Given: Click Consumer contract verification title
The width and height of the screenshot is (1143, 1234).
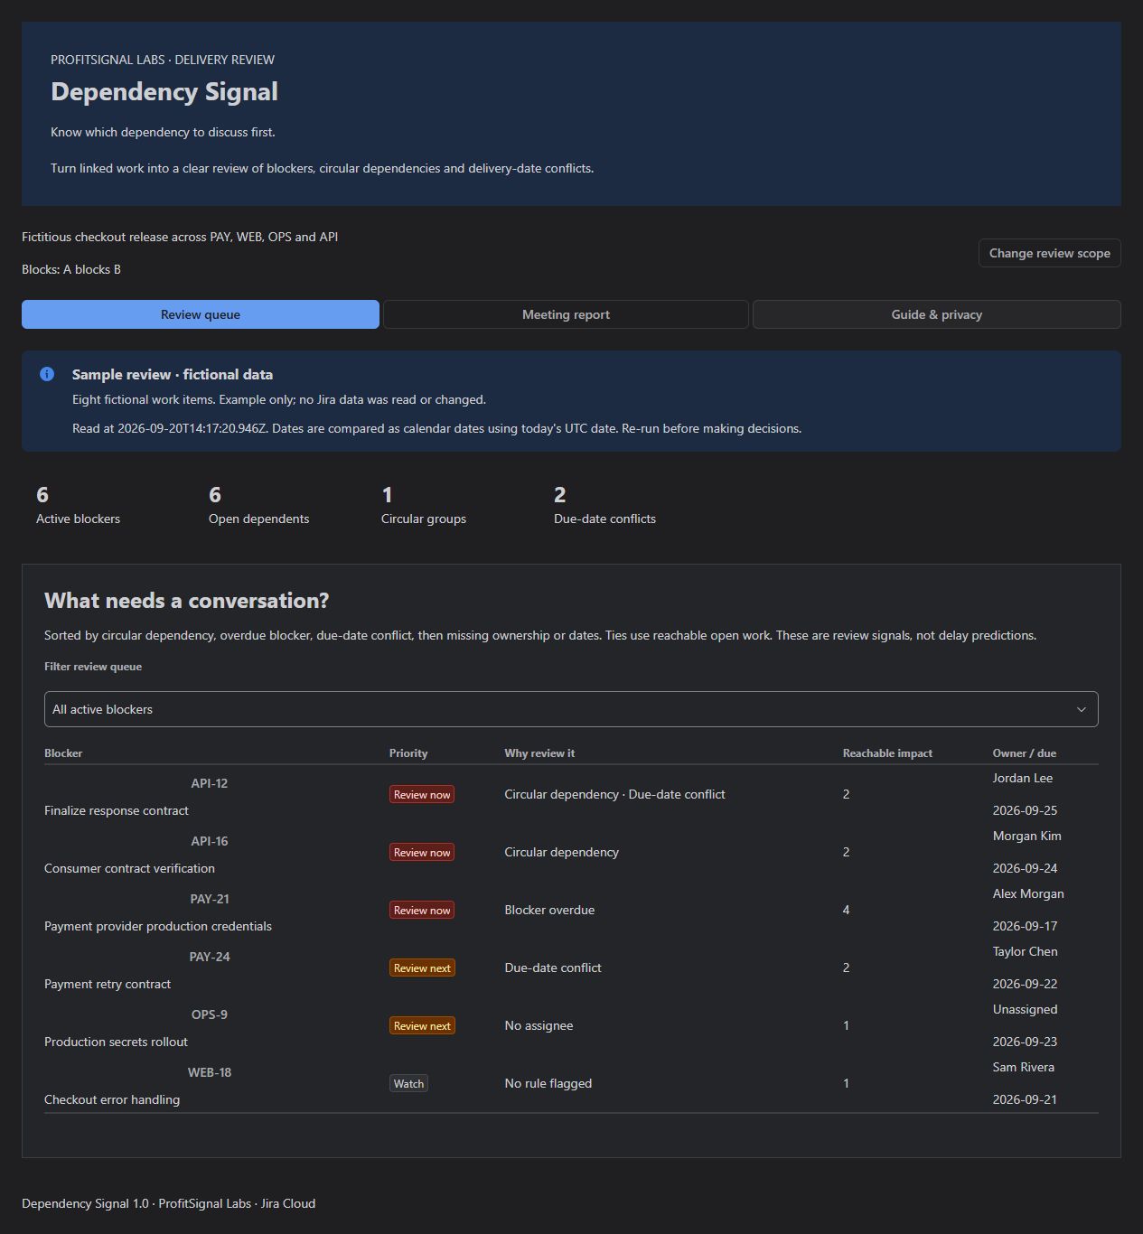Looking at the screenshot, I should (129, 868).
